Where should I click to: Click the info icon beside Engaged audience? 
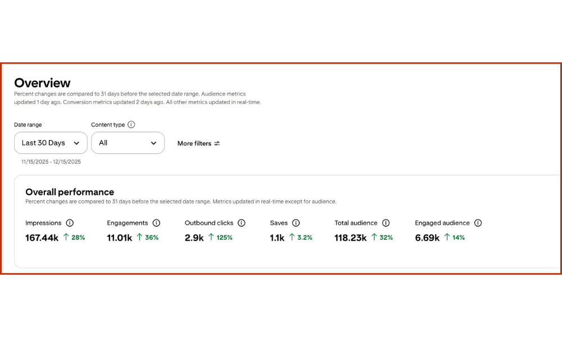click(478, 223)
